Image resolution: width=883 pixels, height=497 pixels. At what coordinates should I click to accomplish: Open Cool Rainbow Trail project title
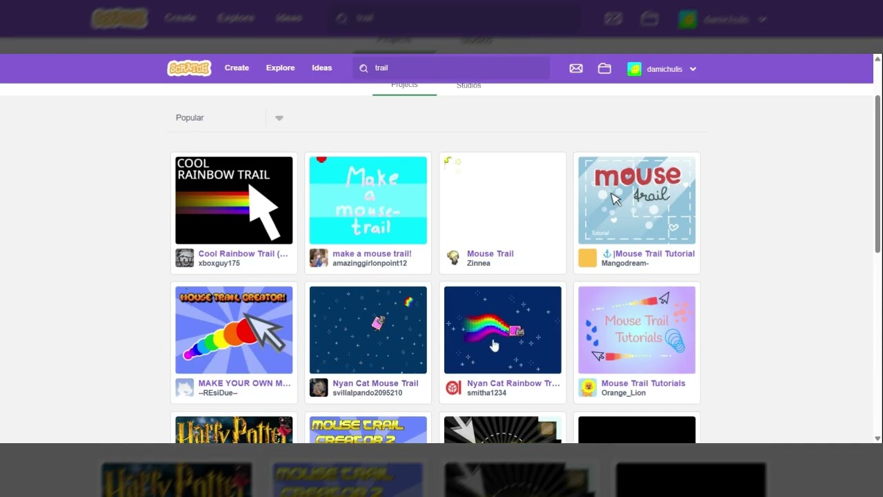click(243, 253)
